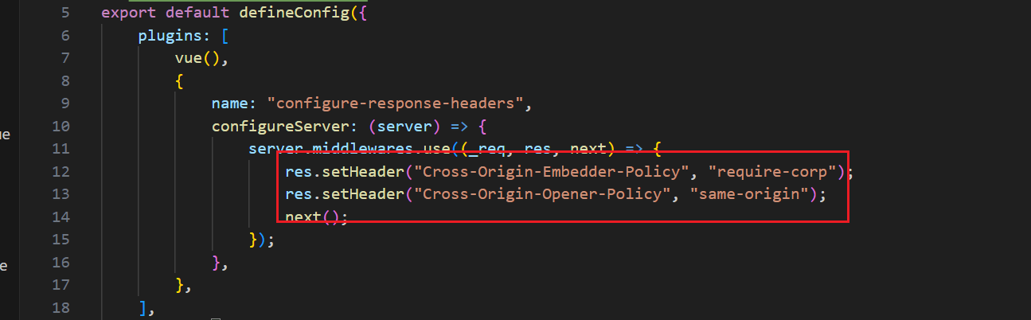Click the "Cross-Origin-Opener-Policy" string
1031x320 pixels.
coord(542,193)
